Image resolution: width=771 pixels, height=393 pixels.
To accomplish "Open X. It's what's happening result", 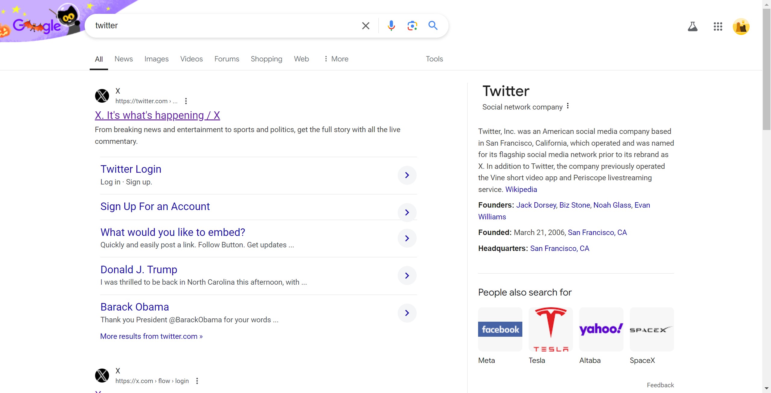I will (x=157, y=115).
